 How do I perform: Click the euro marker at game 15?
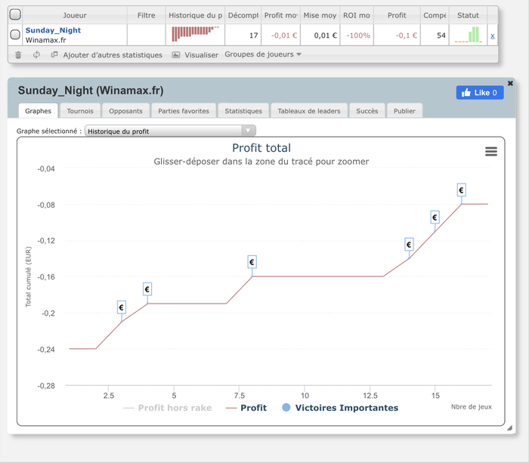435,218
